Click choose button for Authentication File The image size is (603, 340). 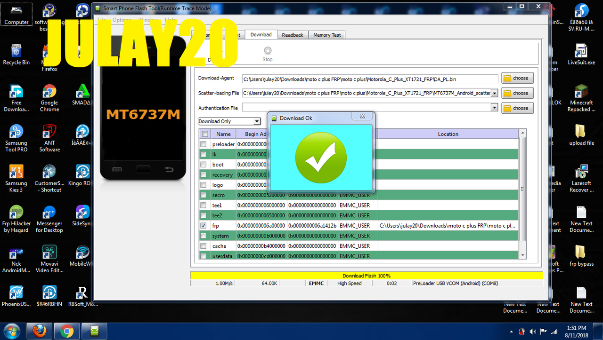click(517, 108)
